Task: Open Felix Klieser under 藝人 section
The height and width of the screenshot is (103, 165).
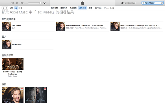Action: 17,44
